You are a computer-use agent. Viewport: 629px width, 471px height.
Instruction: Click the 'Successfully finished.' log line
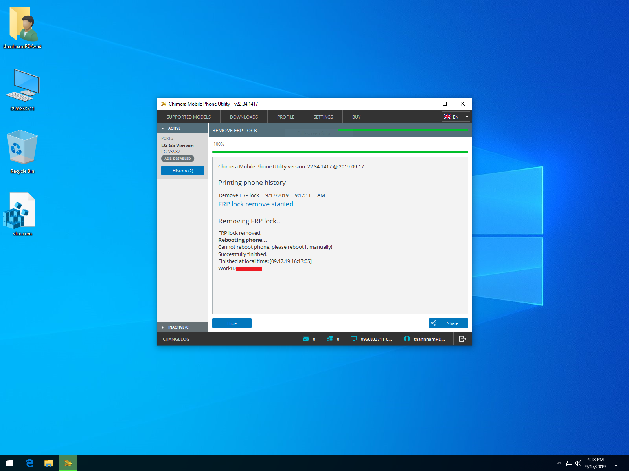[243, 254]
